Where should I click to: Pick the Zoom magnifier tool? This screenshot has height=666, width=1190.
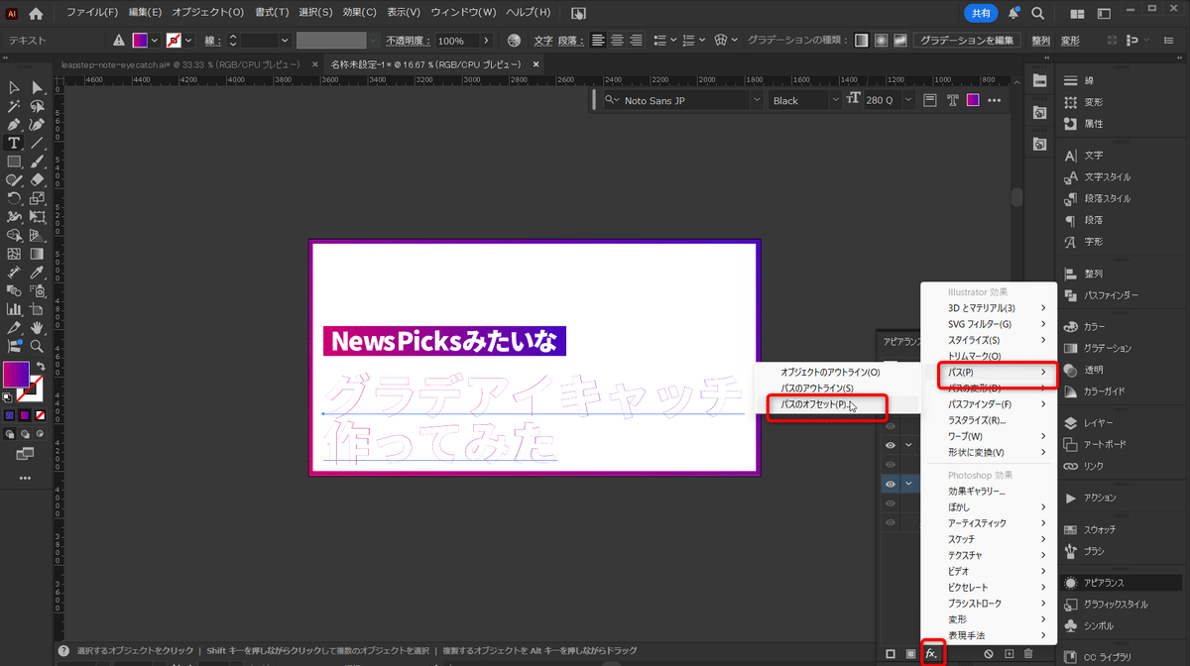click(x=37, y=346)
